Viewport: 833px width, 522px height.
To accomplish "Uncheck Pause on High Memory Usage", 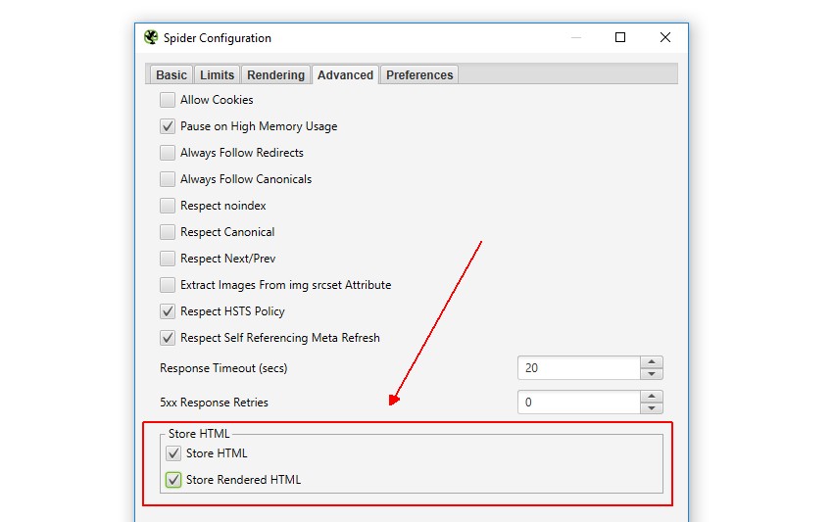I will click(168, 126).
